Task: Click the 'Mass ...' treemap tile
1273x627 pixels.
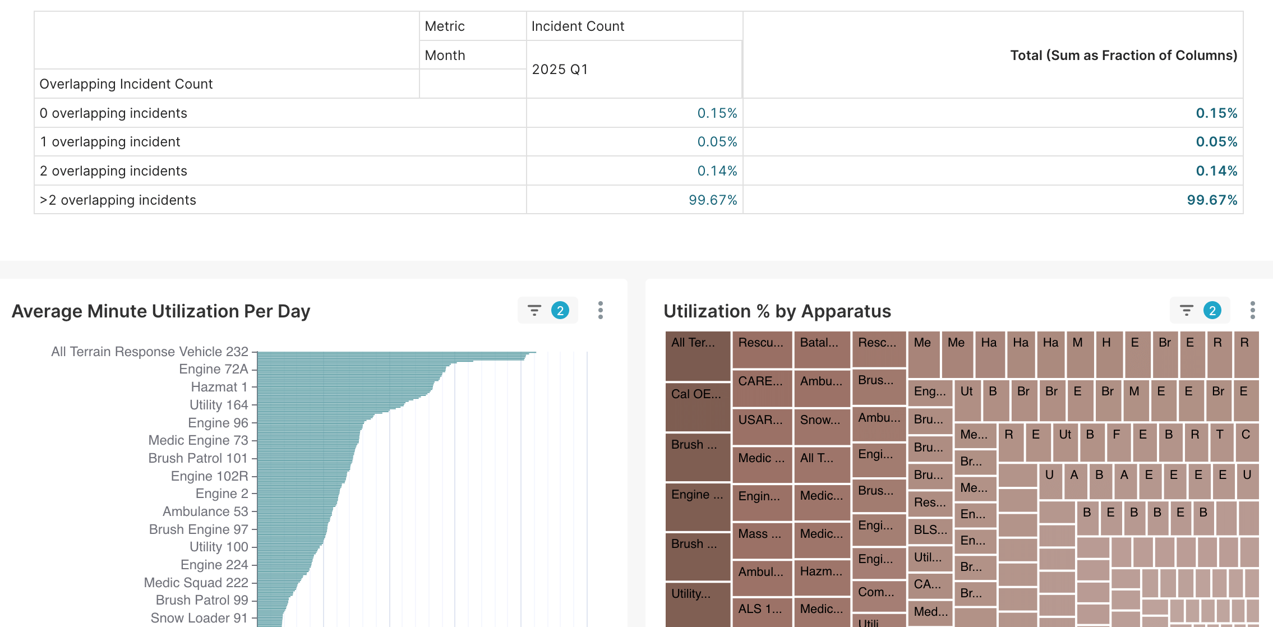Action: (x=762, y=540)
